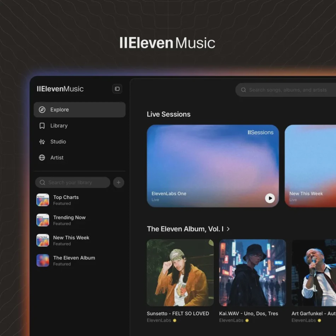Click The Eleven Album, Vol. I heading
Image resolution: width=336 pixels, height=336 pixels.
pos(185,229)
